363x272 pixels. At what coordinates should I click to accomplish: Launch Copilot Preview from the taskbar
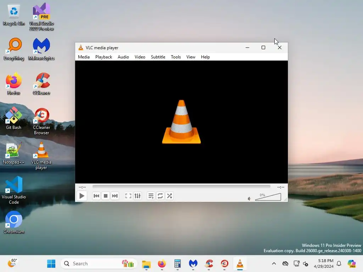pyautogui.click(x=351, y=263)
